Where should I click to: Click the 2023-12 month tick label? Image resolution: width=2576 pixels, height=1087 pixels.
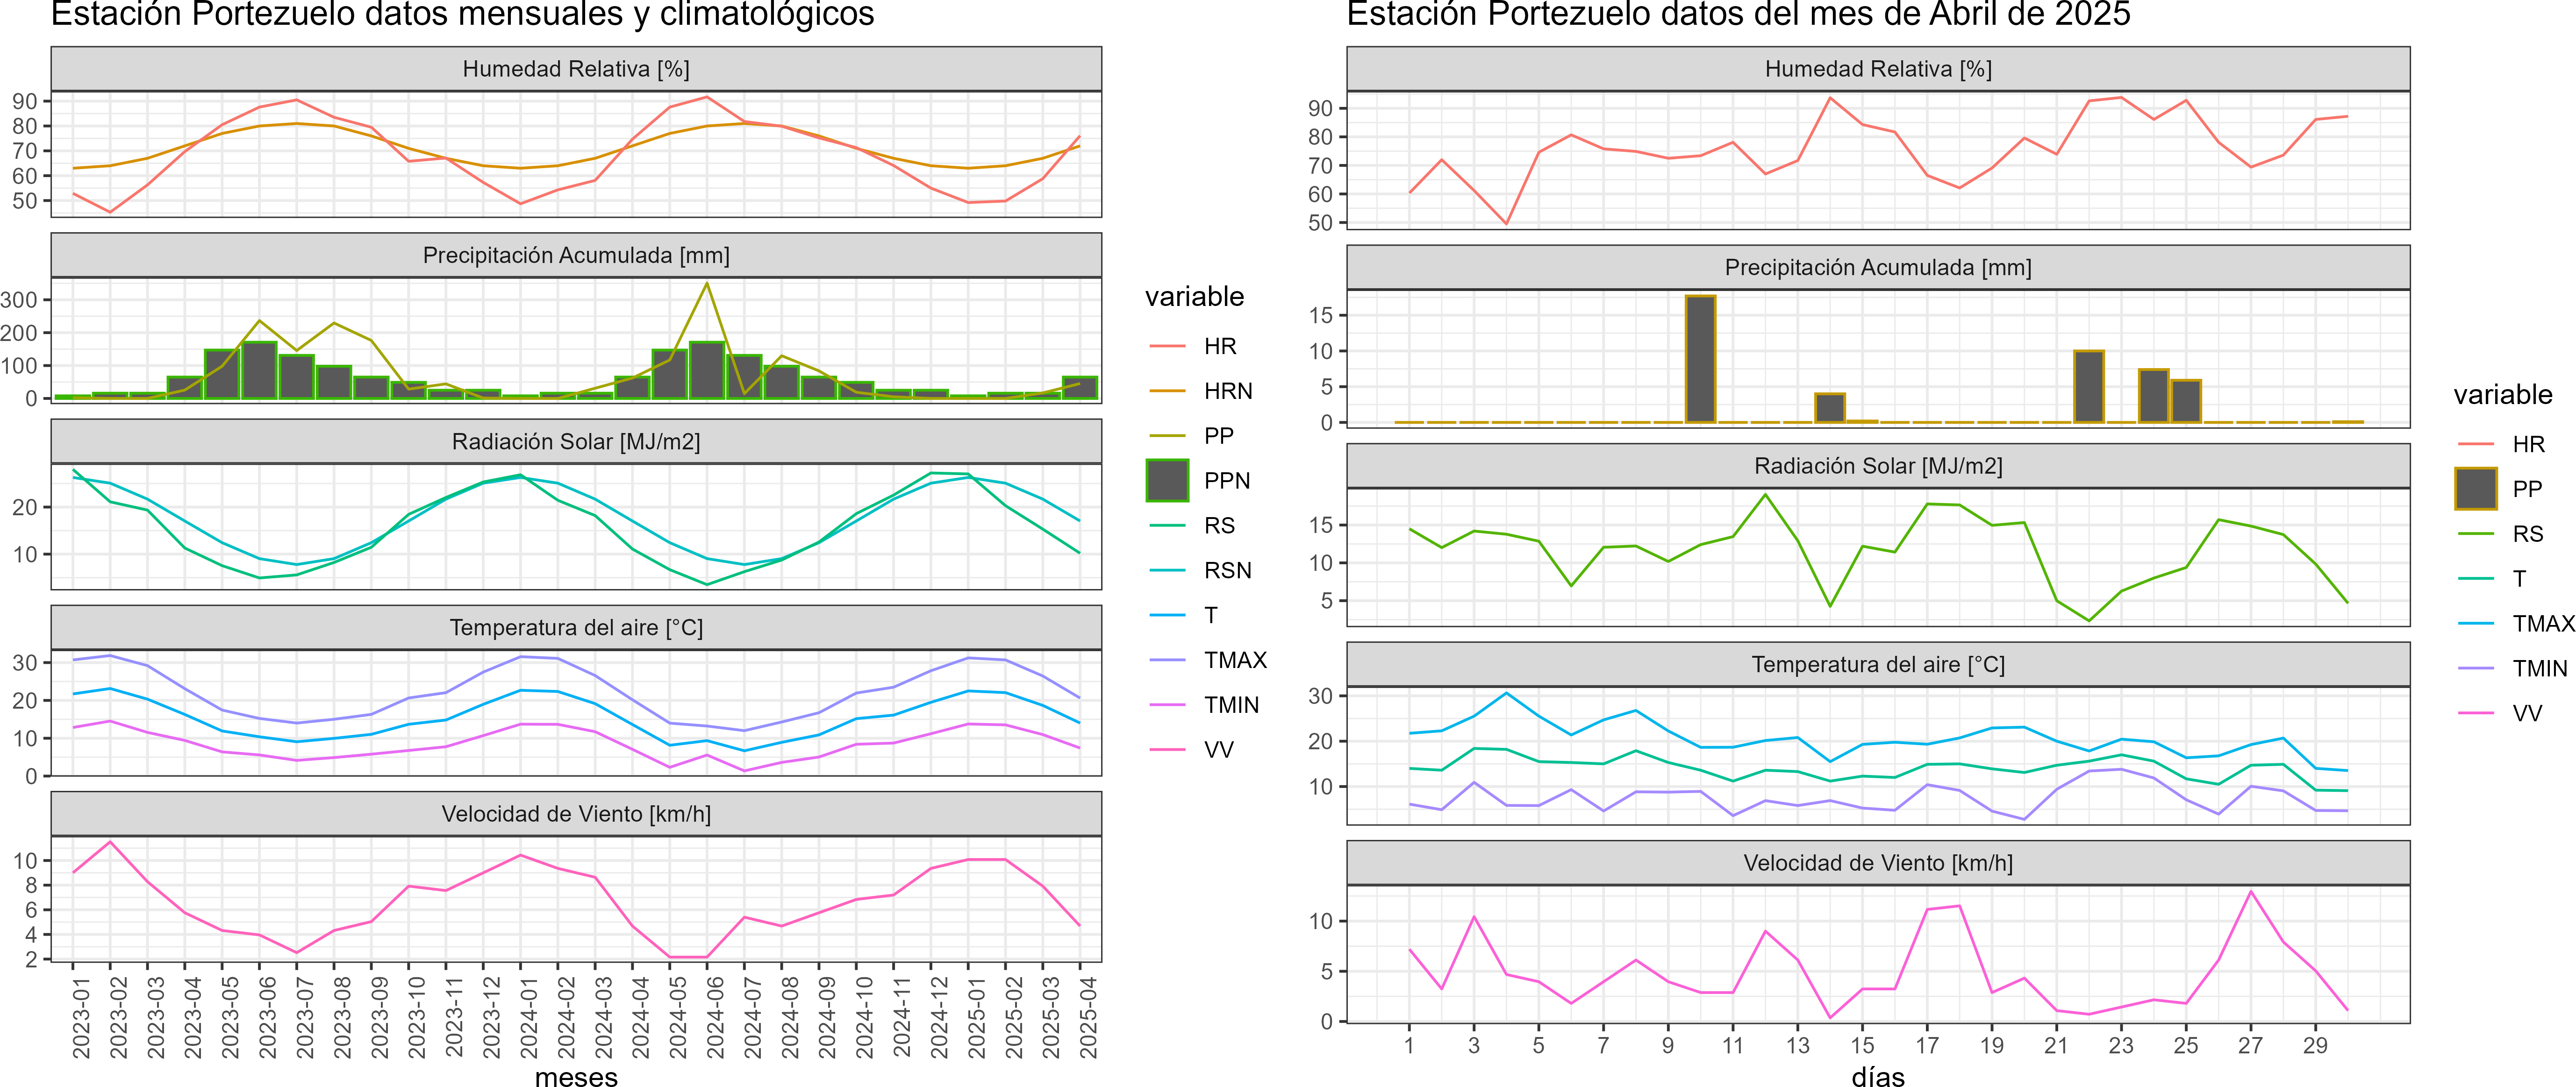coord(491,1018)
